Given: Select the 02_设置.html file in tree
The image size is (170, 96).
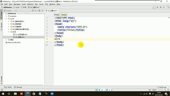Looking at the screenshot, I should coord(19,37).
